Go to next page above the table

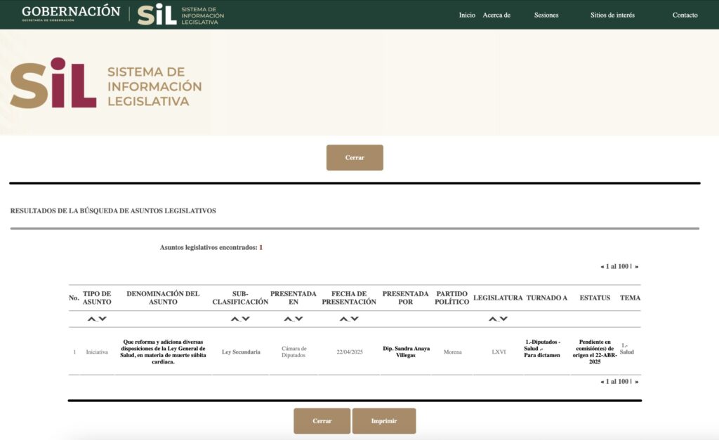636,266
